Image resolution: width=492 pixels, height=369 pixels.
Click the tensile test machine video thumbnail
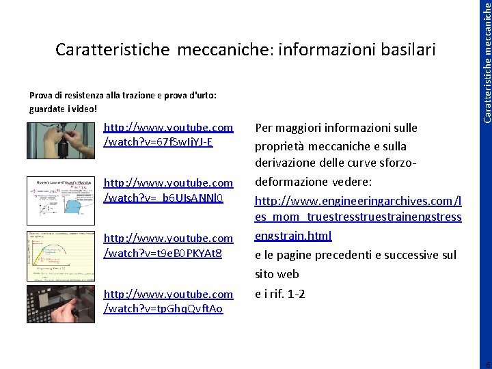point(61,141)
